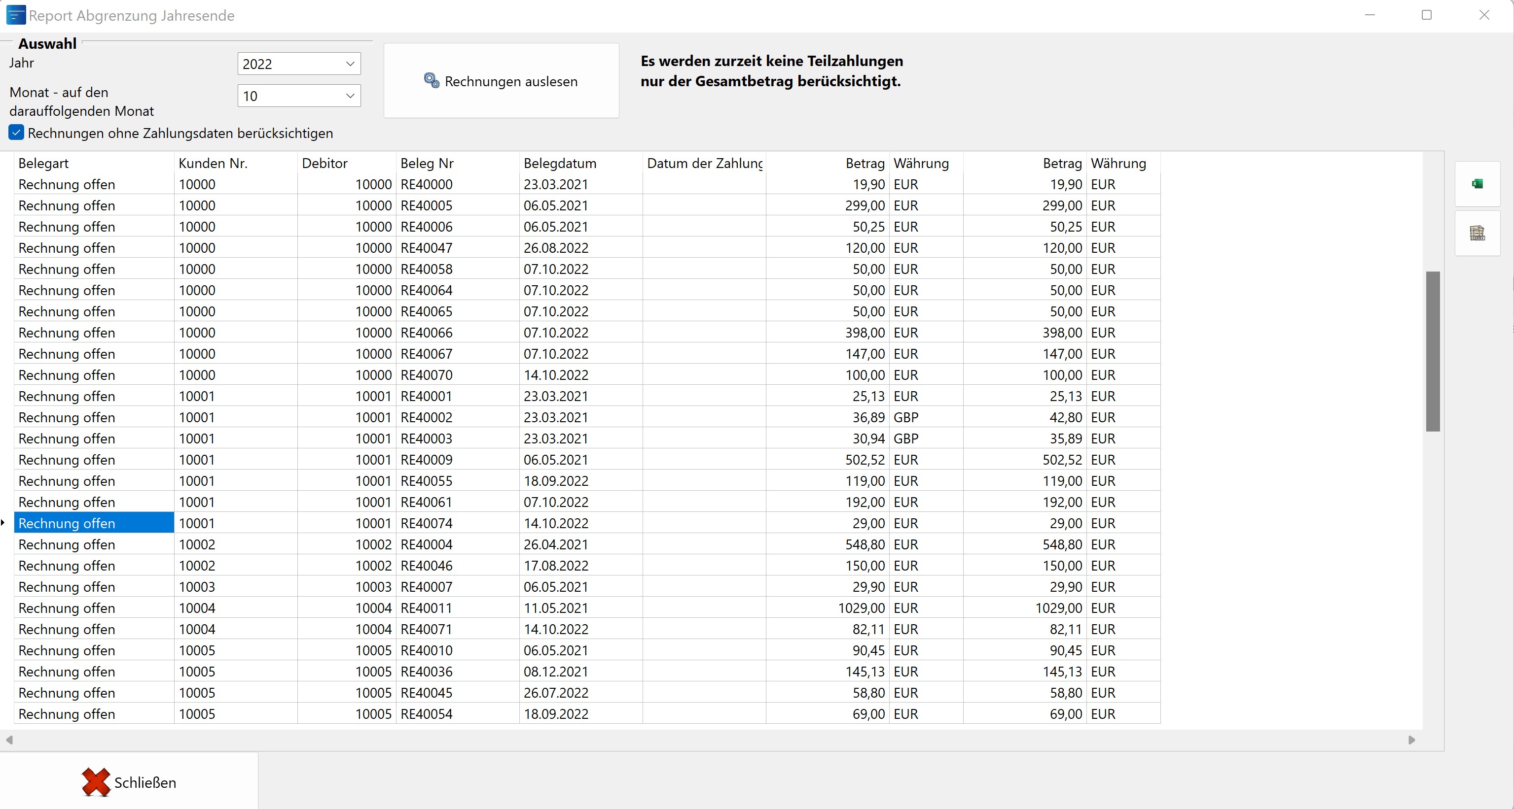The height and width of the screenshot is (809, 1514).
Task: Click the highlighted Rechnung offen cell of RE40074
Action: (94, 523)
